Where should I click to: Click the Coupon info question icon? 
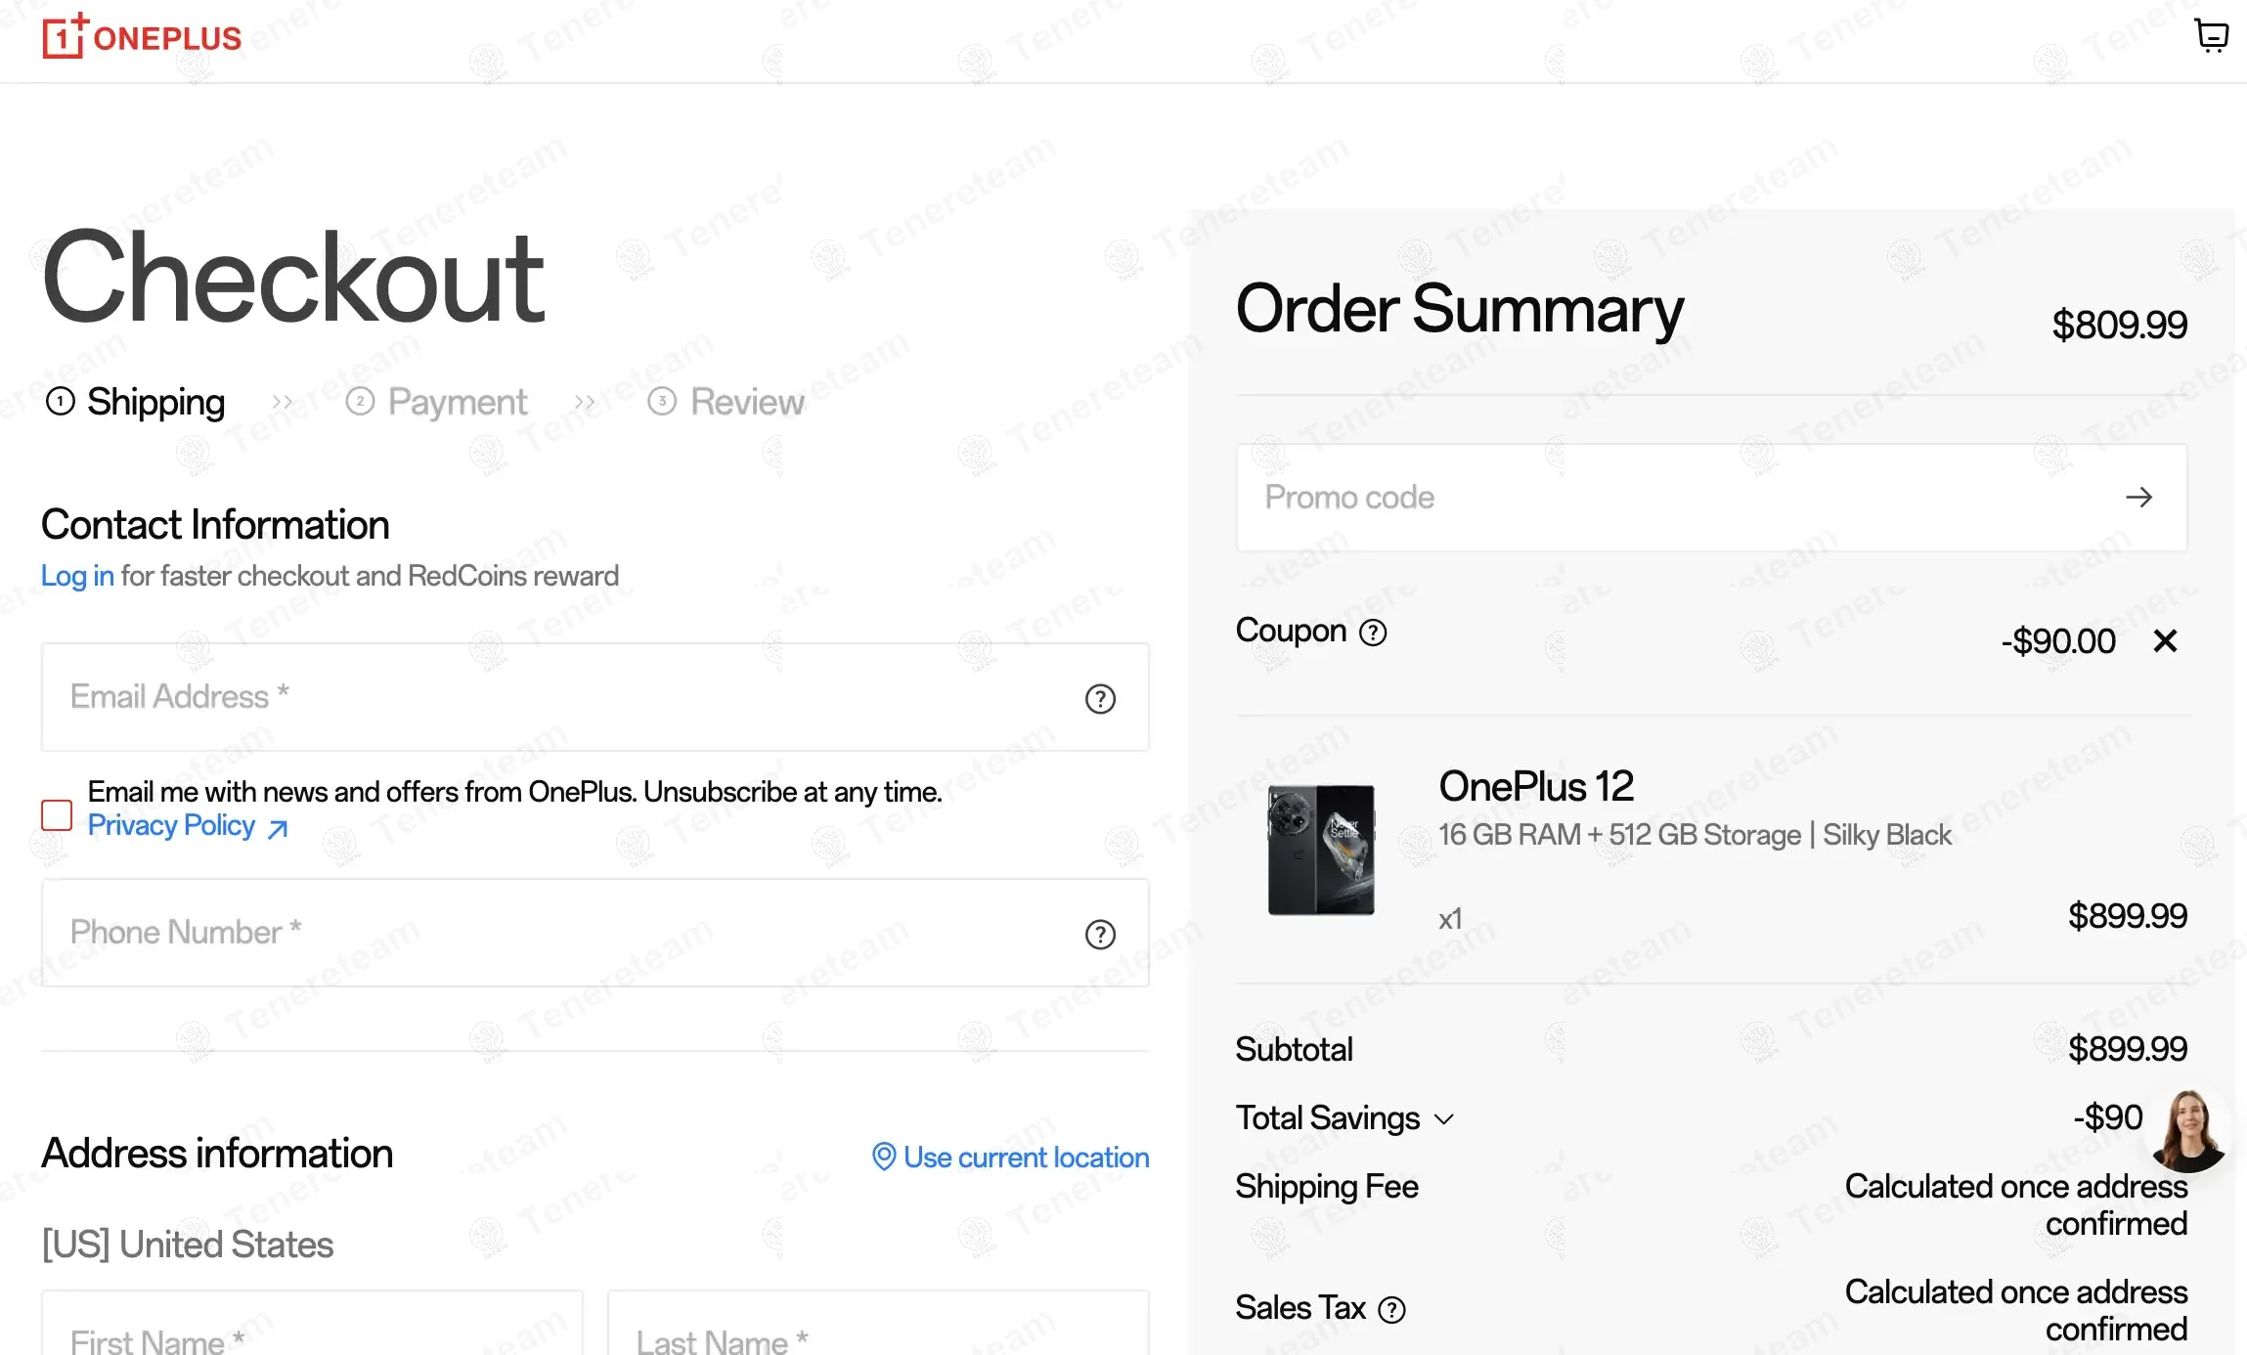pyautogui.click(x=1373, y=634)
